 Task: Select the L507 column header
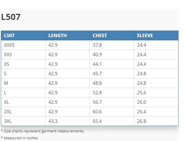click(x=9, y=35)
